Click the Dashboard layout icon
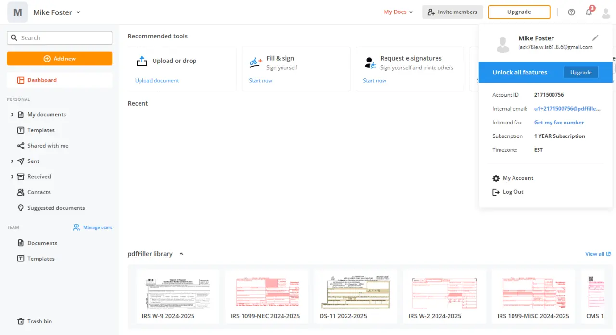Image resolution: width=616 pixels, height=335 pixels. coord(21,80)
